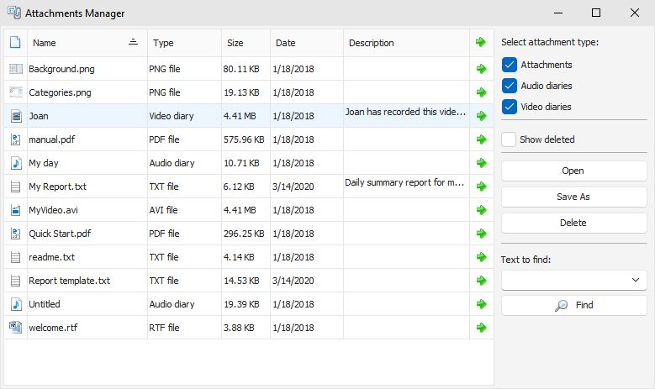Select the manual.pdf file name
The height and width of the screenshot is (389, 655).
click(x=52, y=139)
